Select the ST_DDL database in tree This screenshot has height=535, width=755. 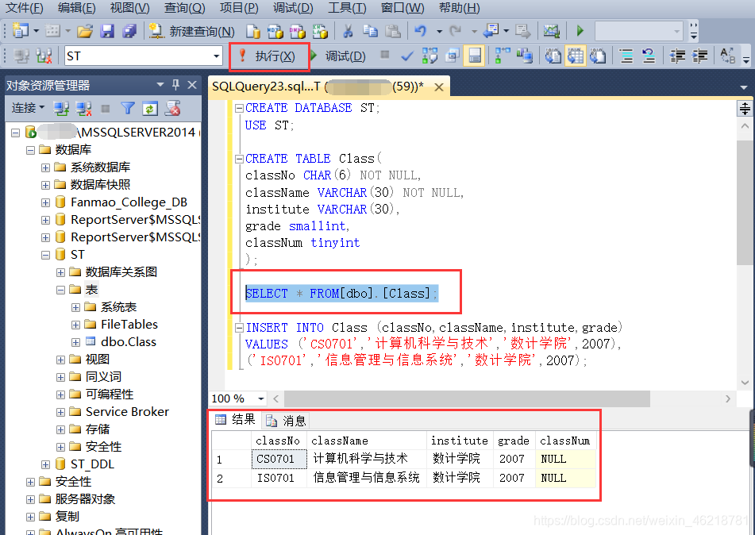92,464
